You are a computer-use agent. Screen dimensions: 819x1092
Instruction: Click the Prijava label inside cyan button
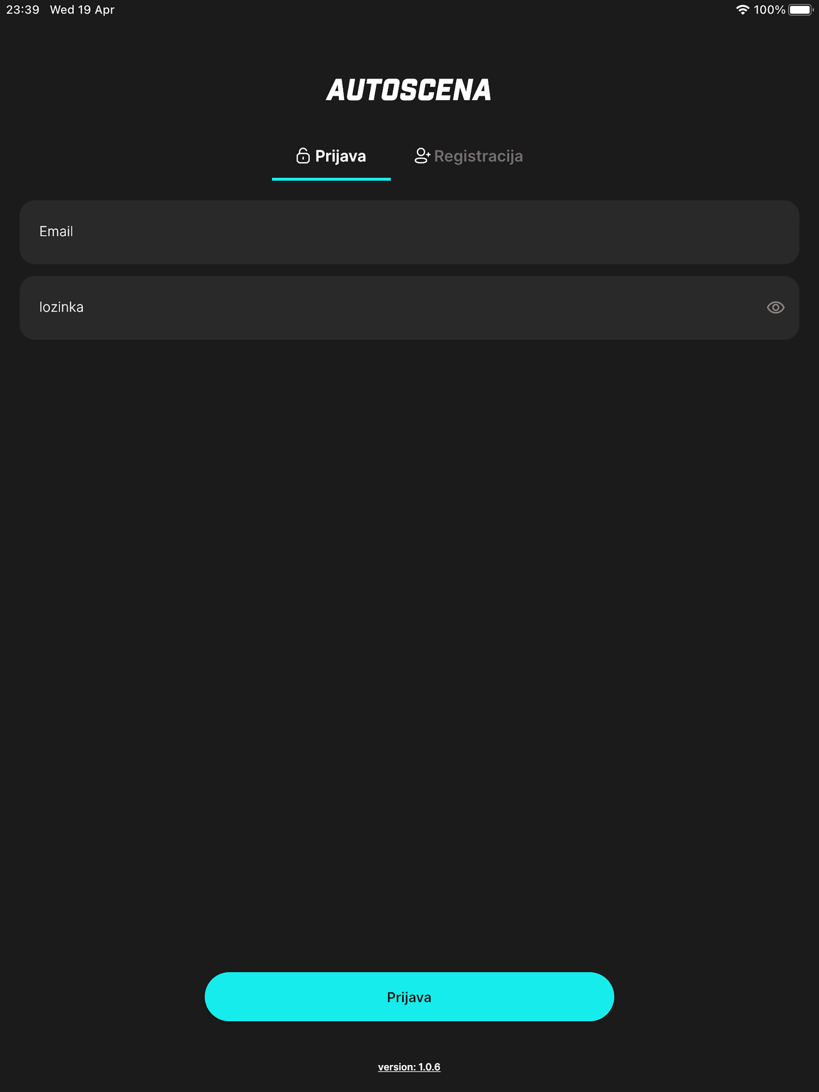[409, 997]
